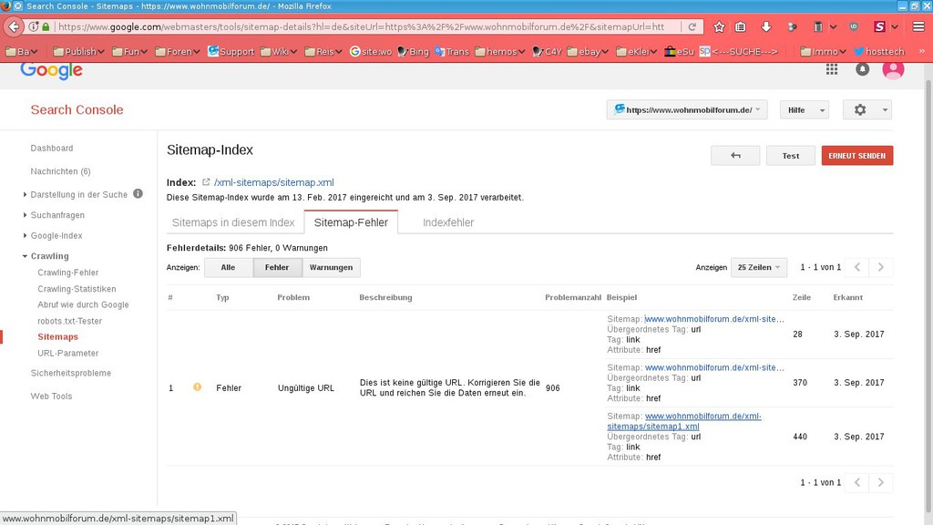Open the settings gear dropdown

[867, 110]
